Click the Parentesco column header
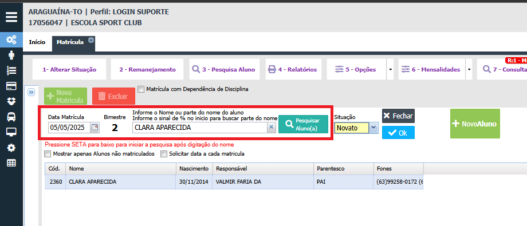Screen dimensions: 527x226 [x=344, y=169]
